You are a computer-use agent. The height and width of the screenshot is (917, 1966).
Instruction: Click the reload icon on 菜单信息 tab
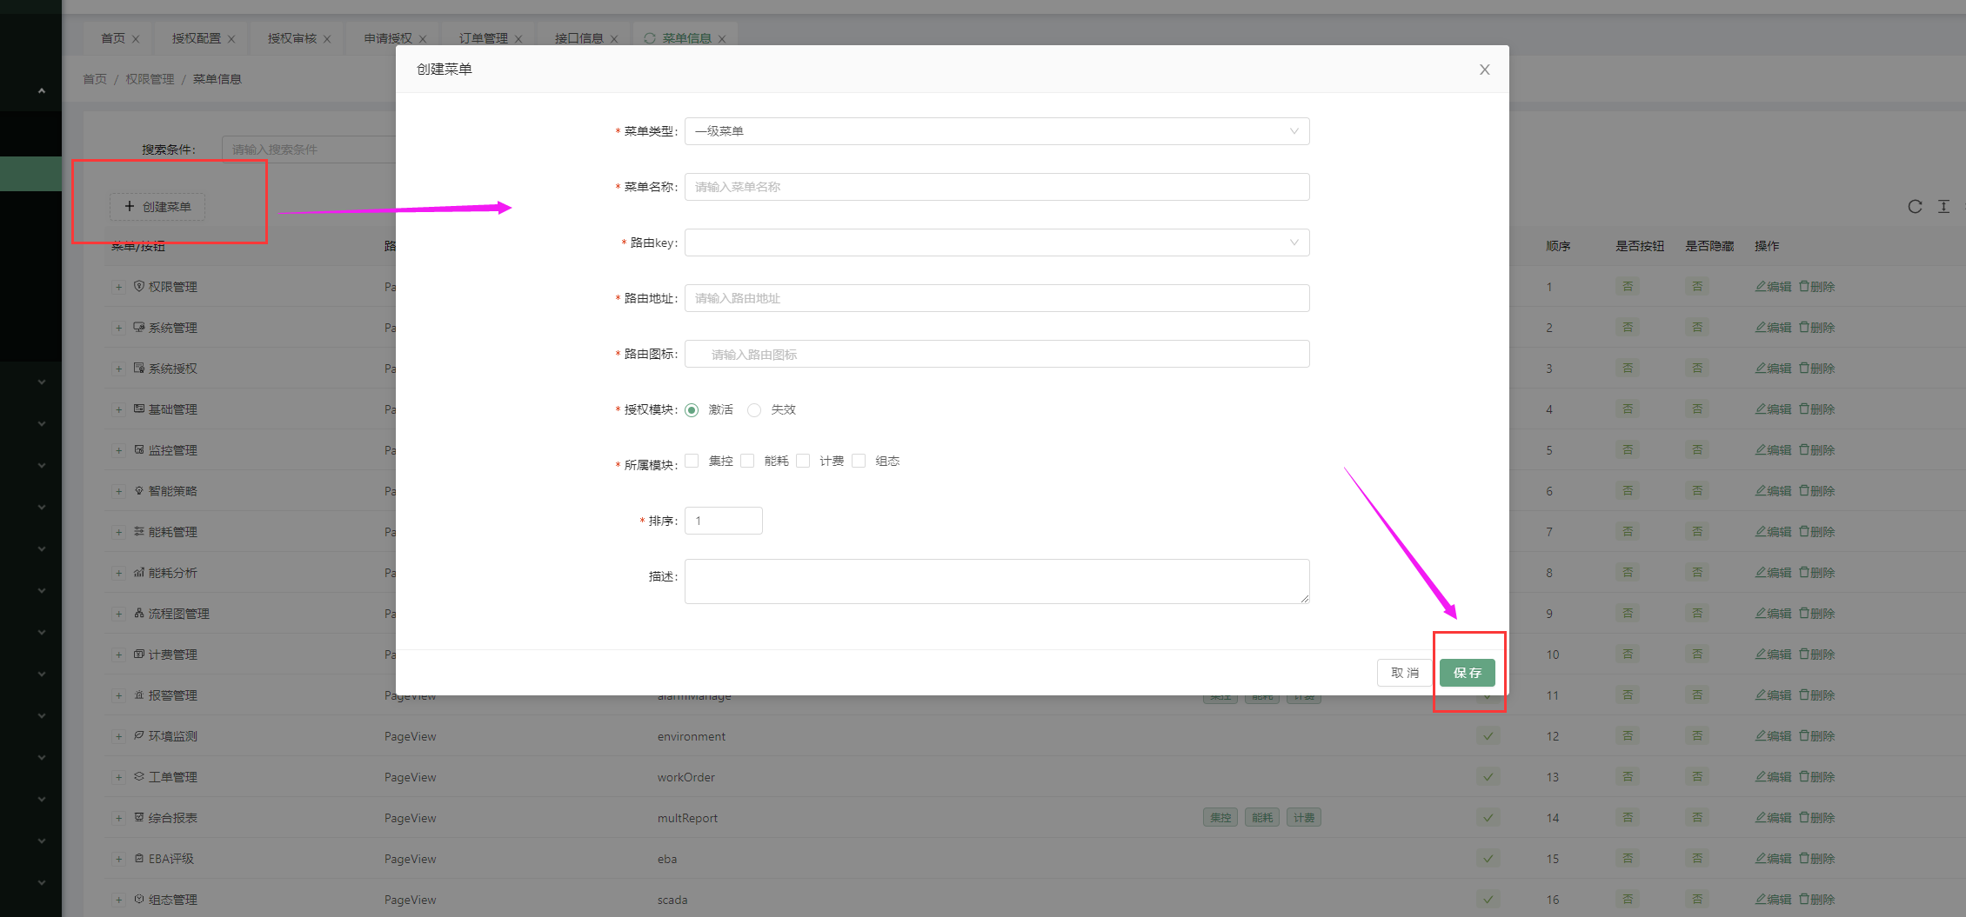650,38
